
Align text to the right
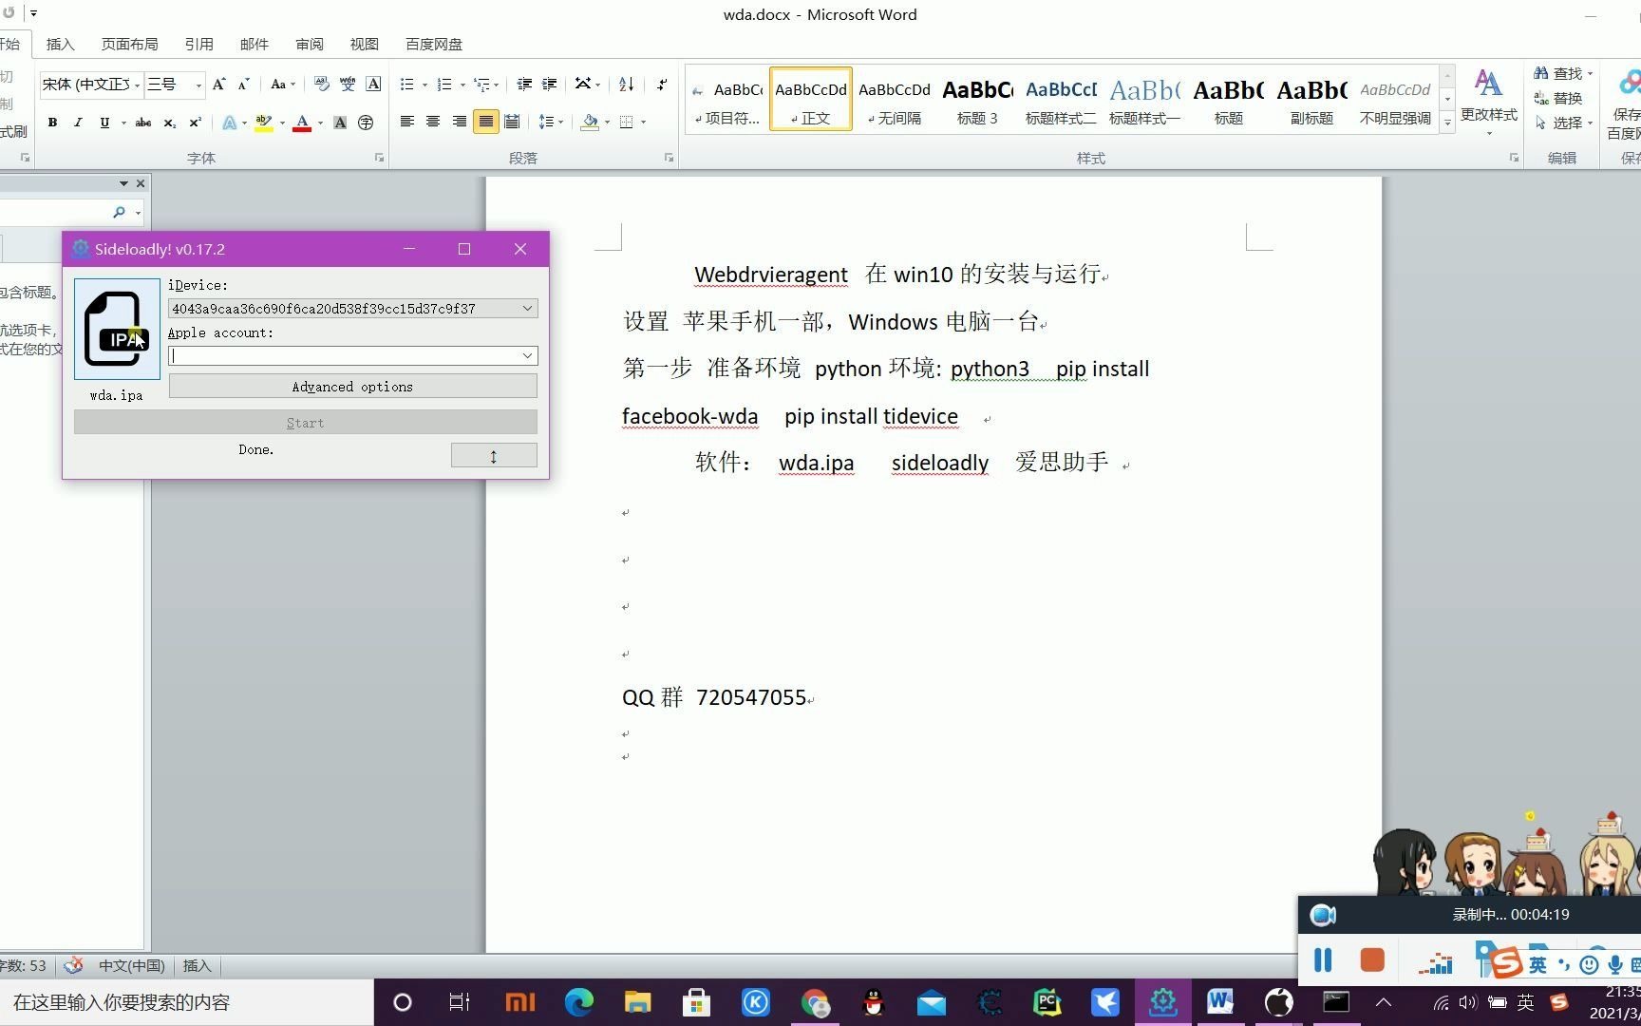point(459,122)
